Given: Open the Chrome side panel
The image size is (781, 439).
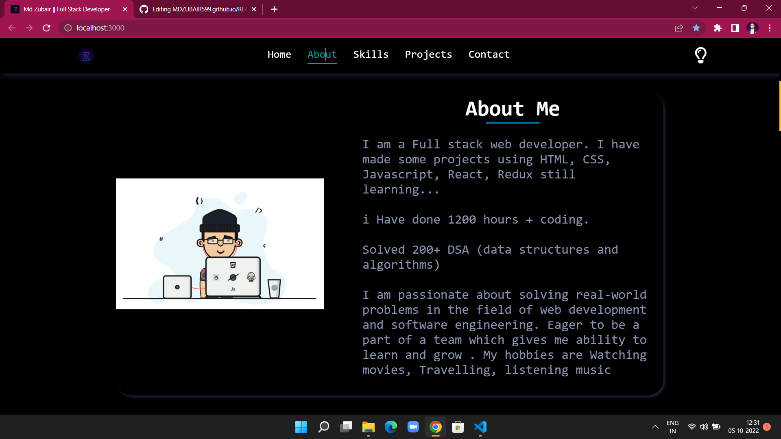Looking at the screenshot, I should point(735,28).
